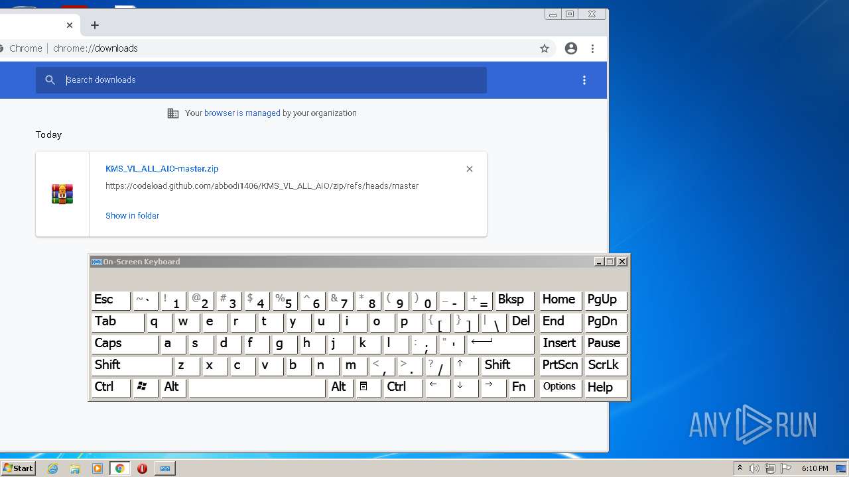Viewport: 849px width, 477px height.
Task: Tap the backslash key on keyboard
Action: click(x=493, y=323)
